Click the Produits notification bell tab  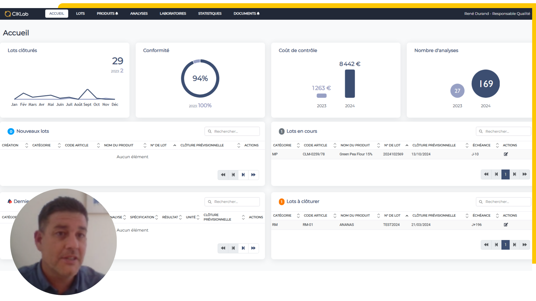click(107, 13)
